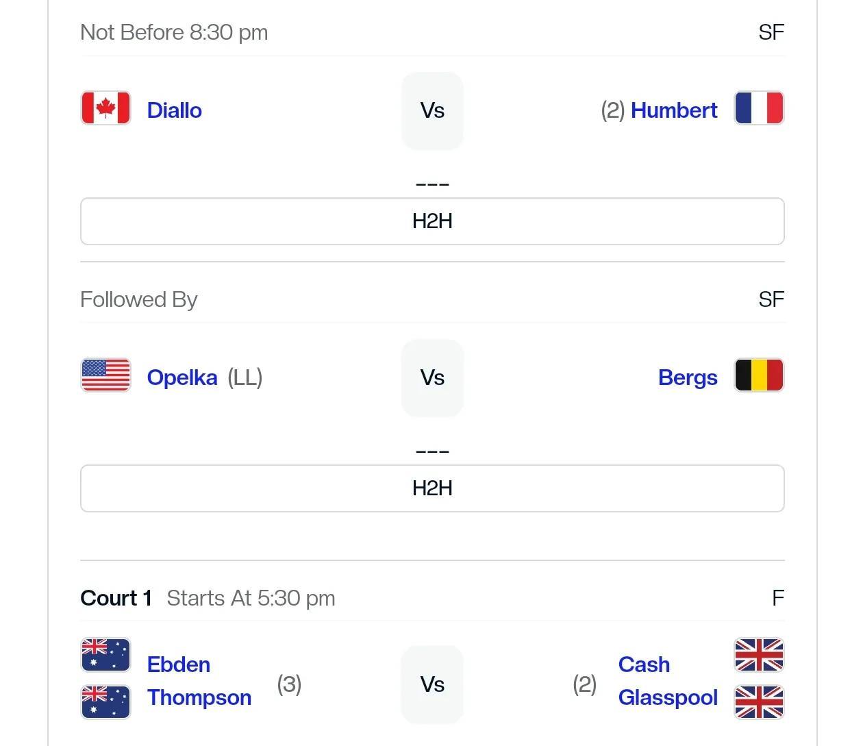Open Ebden's player profile
863x746 pixels.
click(x=179, y=664)
